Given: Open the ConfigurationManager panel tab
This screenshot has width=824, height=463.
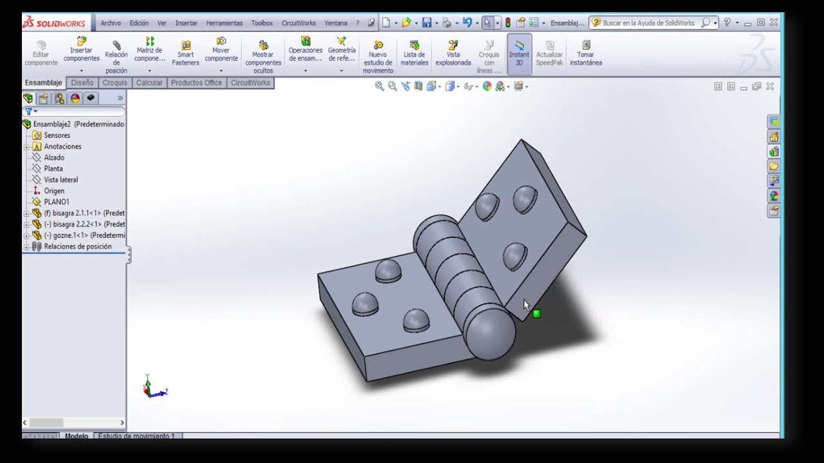Looking at the screenshot, I should 59,98.
